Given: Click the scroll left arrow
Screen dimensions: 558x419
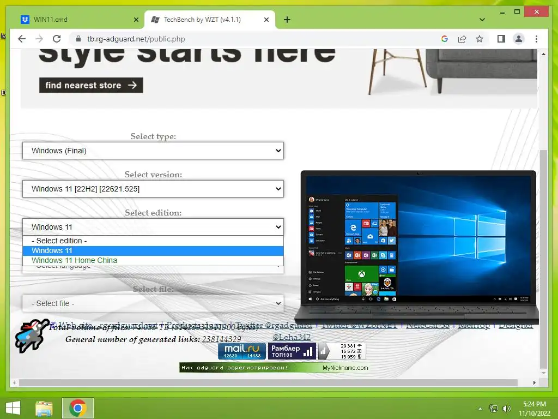Looking at the screenshot, I should tap(14, 382).
